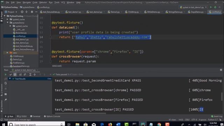
Task: Collapse all in Project panel
Action: pyautogui.click(x=27, y=12)
